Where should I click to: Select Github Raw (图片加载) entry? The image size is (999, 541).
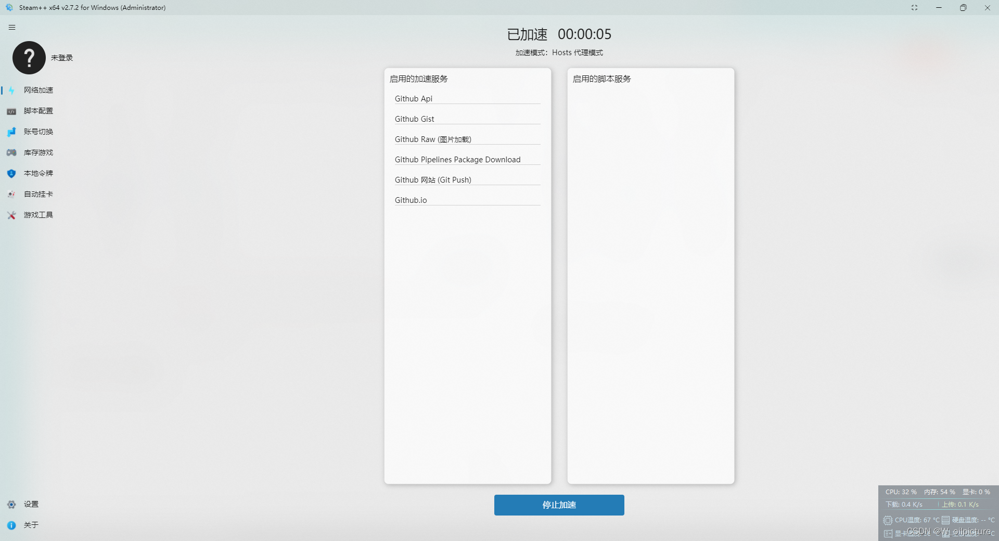pyautogui.click(x=467, y=139)
